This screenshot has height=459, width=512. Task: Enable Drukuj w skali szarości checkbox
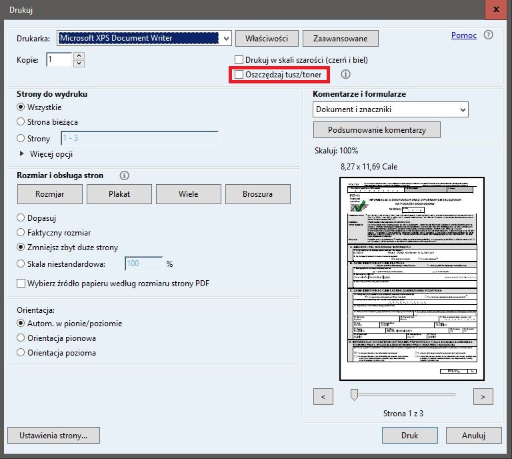tap(239, 59)
